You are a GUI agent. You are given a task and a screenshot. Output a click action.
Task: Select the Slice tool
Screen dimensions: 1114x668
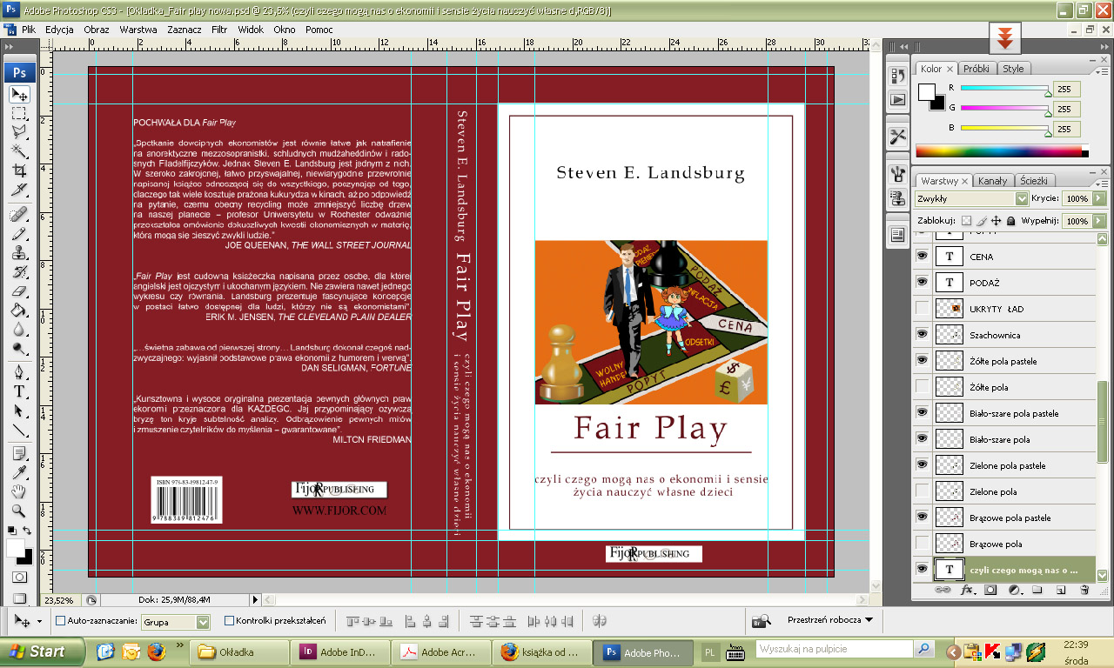pyautogui.click(x=19, y=190)
